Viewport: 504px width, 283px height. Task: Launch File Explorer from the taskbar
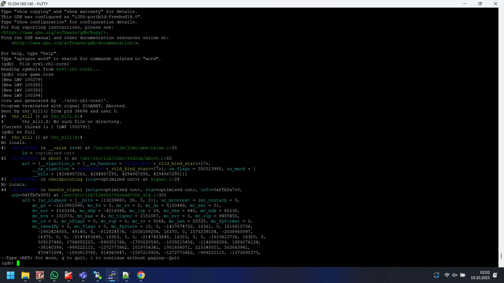coord(25,275)
